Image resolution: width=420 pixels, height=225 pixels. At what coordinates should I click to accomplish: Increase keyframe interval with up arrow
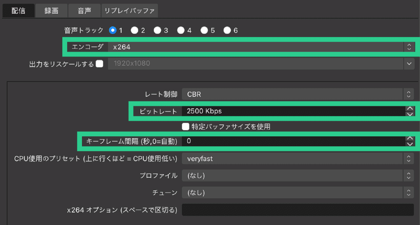click(x=410, y=138)
